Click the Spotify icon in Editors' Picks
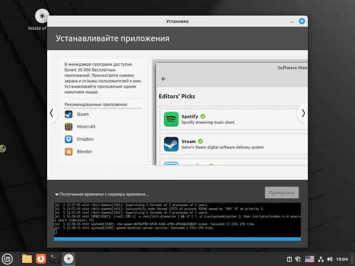Image resolution: width=355 pixels, height=266 pixels. pos(171,119)
